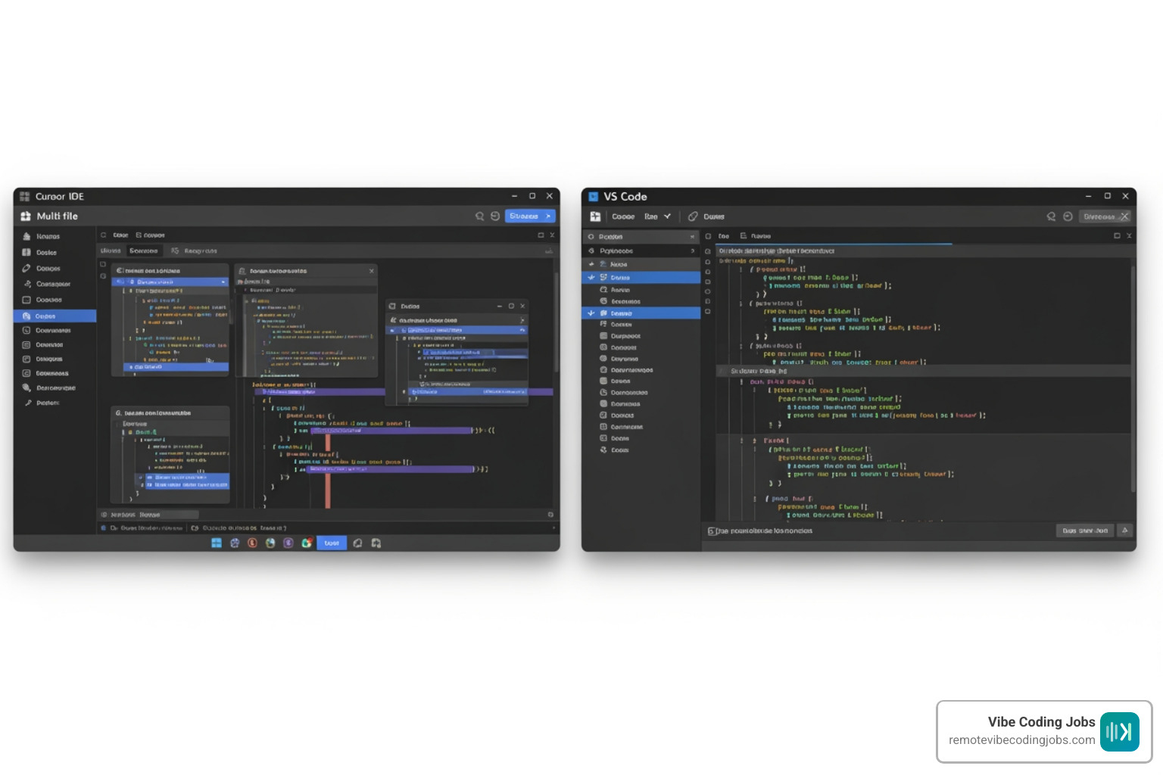
Task: Expand the 'Nooe' tree item in VS Code
Action: [591, 264]
